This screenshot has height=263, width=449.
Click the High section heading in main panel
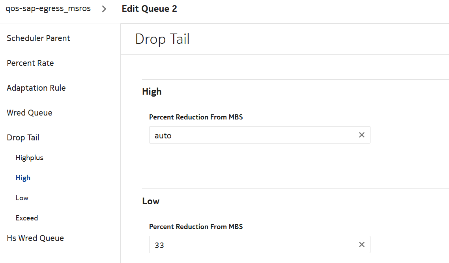[152, 91]
